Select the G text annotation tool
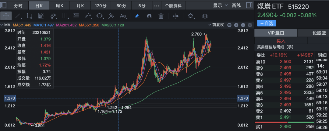This screenshot has width=329, height=131. [76, 16]
